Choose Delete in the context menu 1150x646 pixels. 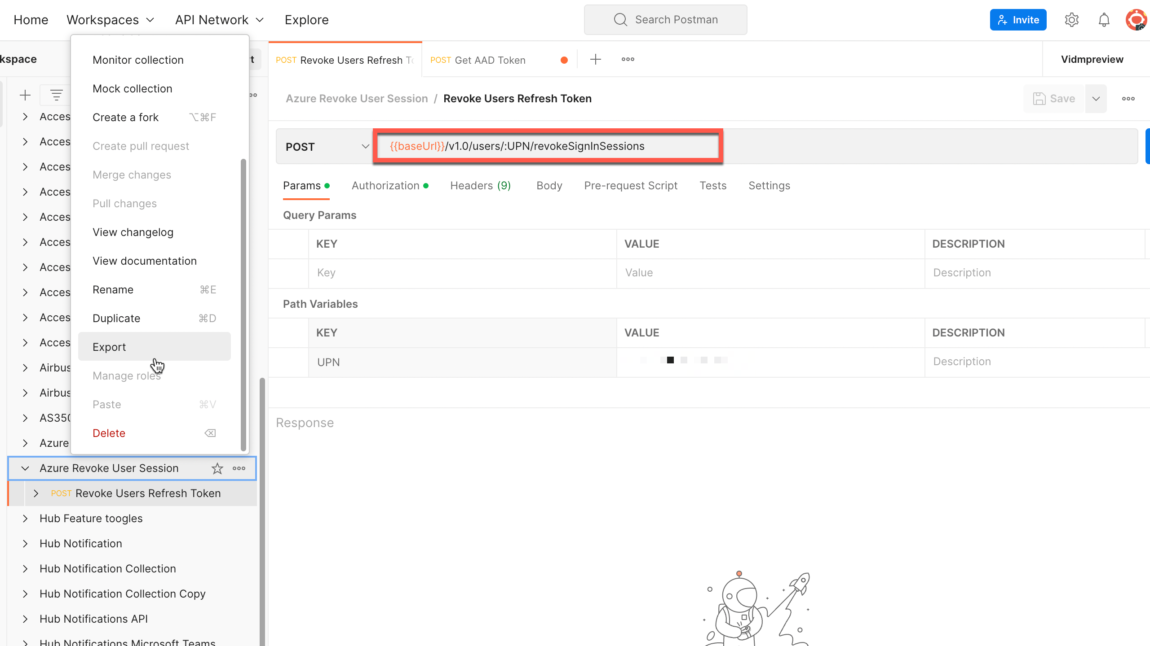(109, 433)
